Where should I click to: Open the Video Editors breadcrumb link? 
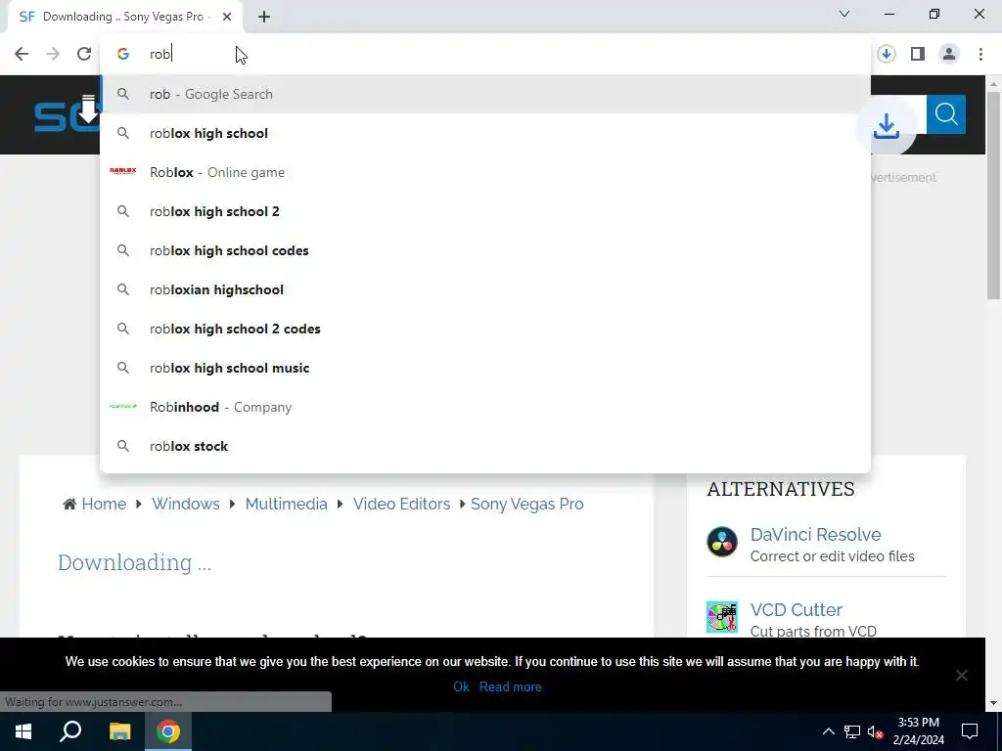pos(401,504)
